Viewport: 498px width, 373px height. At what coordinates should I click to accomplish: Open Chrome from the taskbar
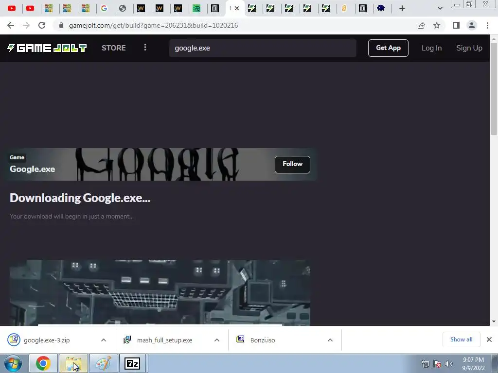pyautogui.click(x=43, y=363)
